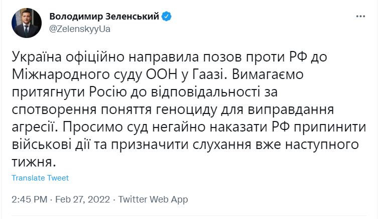This screenshot has width=380, height=219.
Task: Visit the @ZelenskyyUa handle
Action: coord(80,29)
